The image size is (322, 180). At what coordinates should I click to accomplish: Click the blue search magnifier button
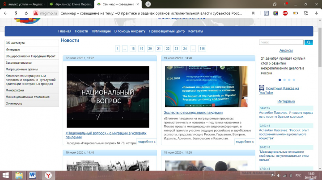pyautogui.click(x=309, y=42)
